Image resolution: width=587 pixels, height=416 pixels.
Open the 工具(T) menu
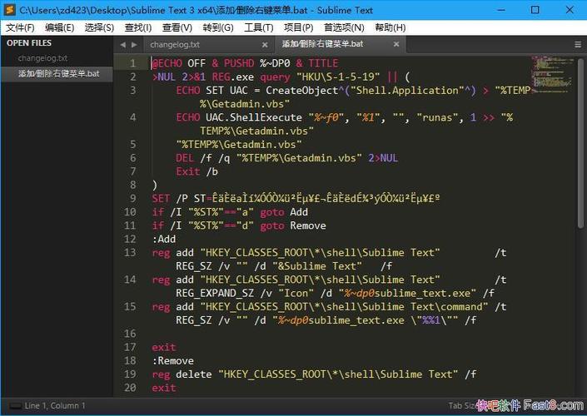[259, 27]
